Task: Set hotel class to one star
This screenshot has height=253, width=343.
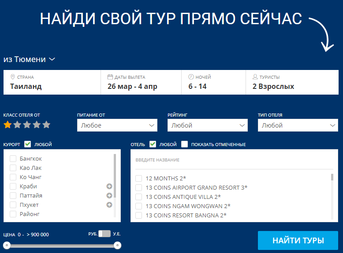Action: (7, 125)
